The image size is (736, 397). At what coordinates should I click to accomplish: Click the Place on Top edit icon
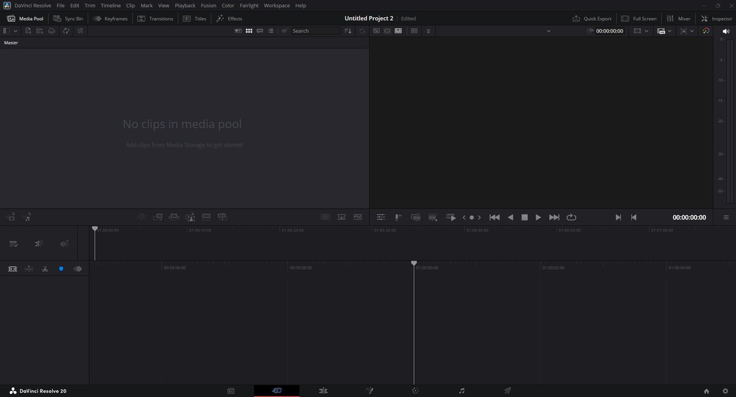tap(207, 217)
